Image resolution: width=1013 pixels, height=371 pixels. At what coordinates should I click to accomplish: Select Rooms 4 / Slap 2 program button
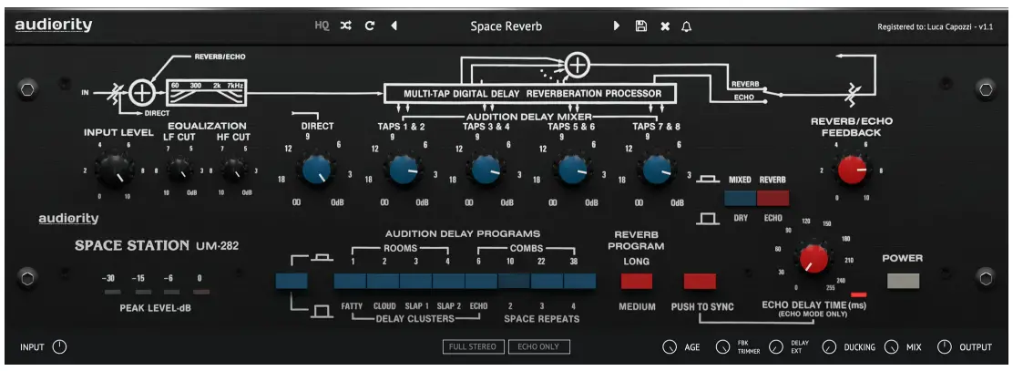pos(448,281)
